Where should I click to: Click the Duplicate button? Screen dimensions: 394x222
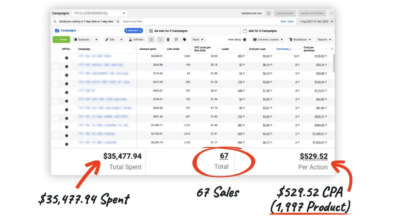tap(82, 39)
